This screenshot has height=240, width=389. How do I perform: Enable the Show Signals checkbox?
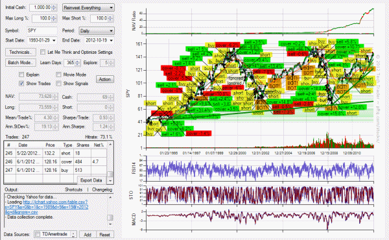click(x=58, y=84)
